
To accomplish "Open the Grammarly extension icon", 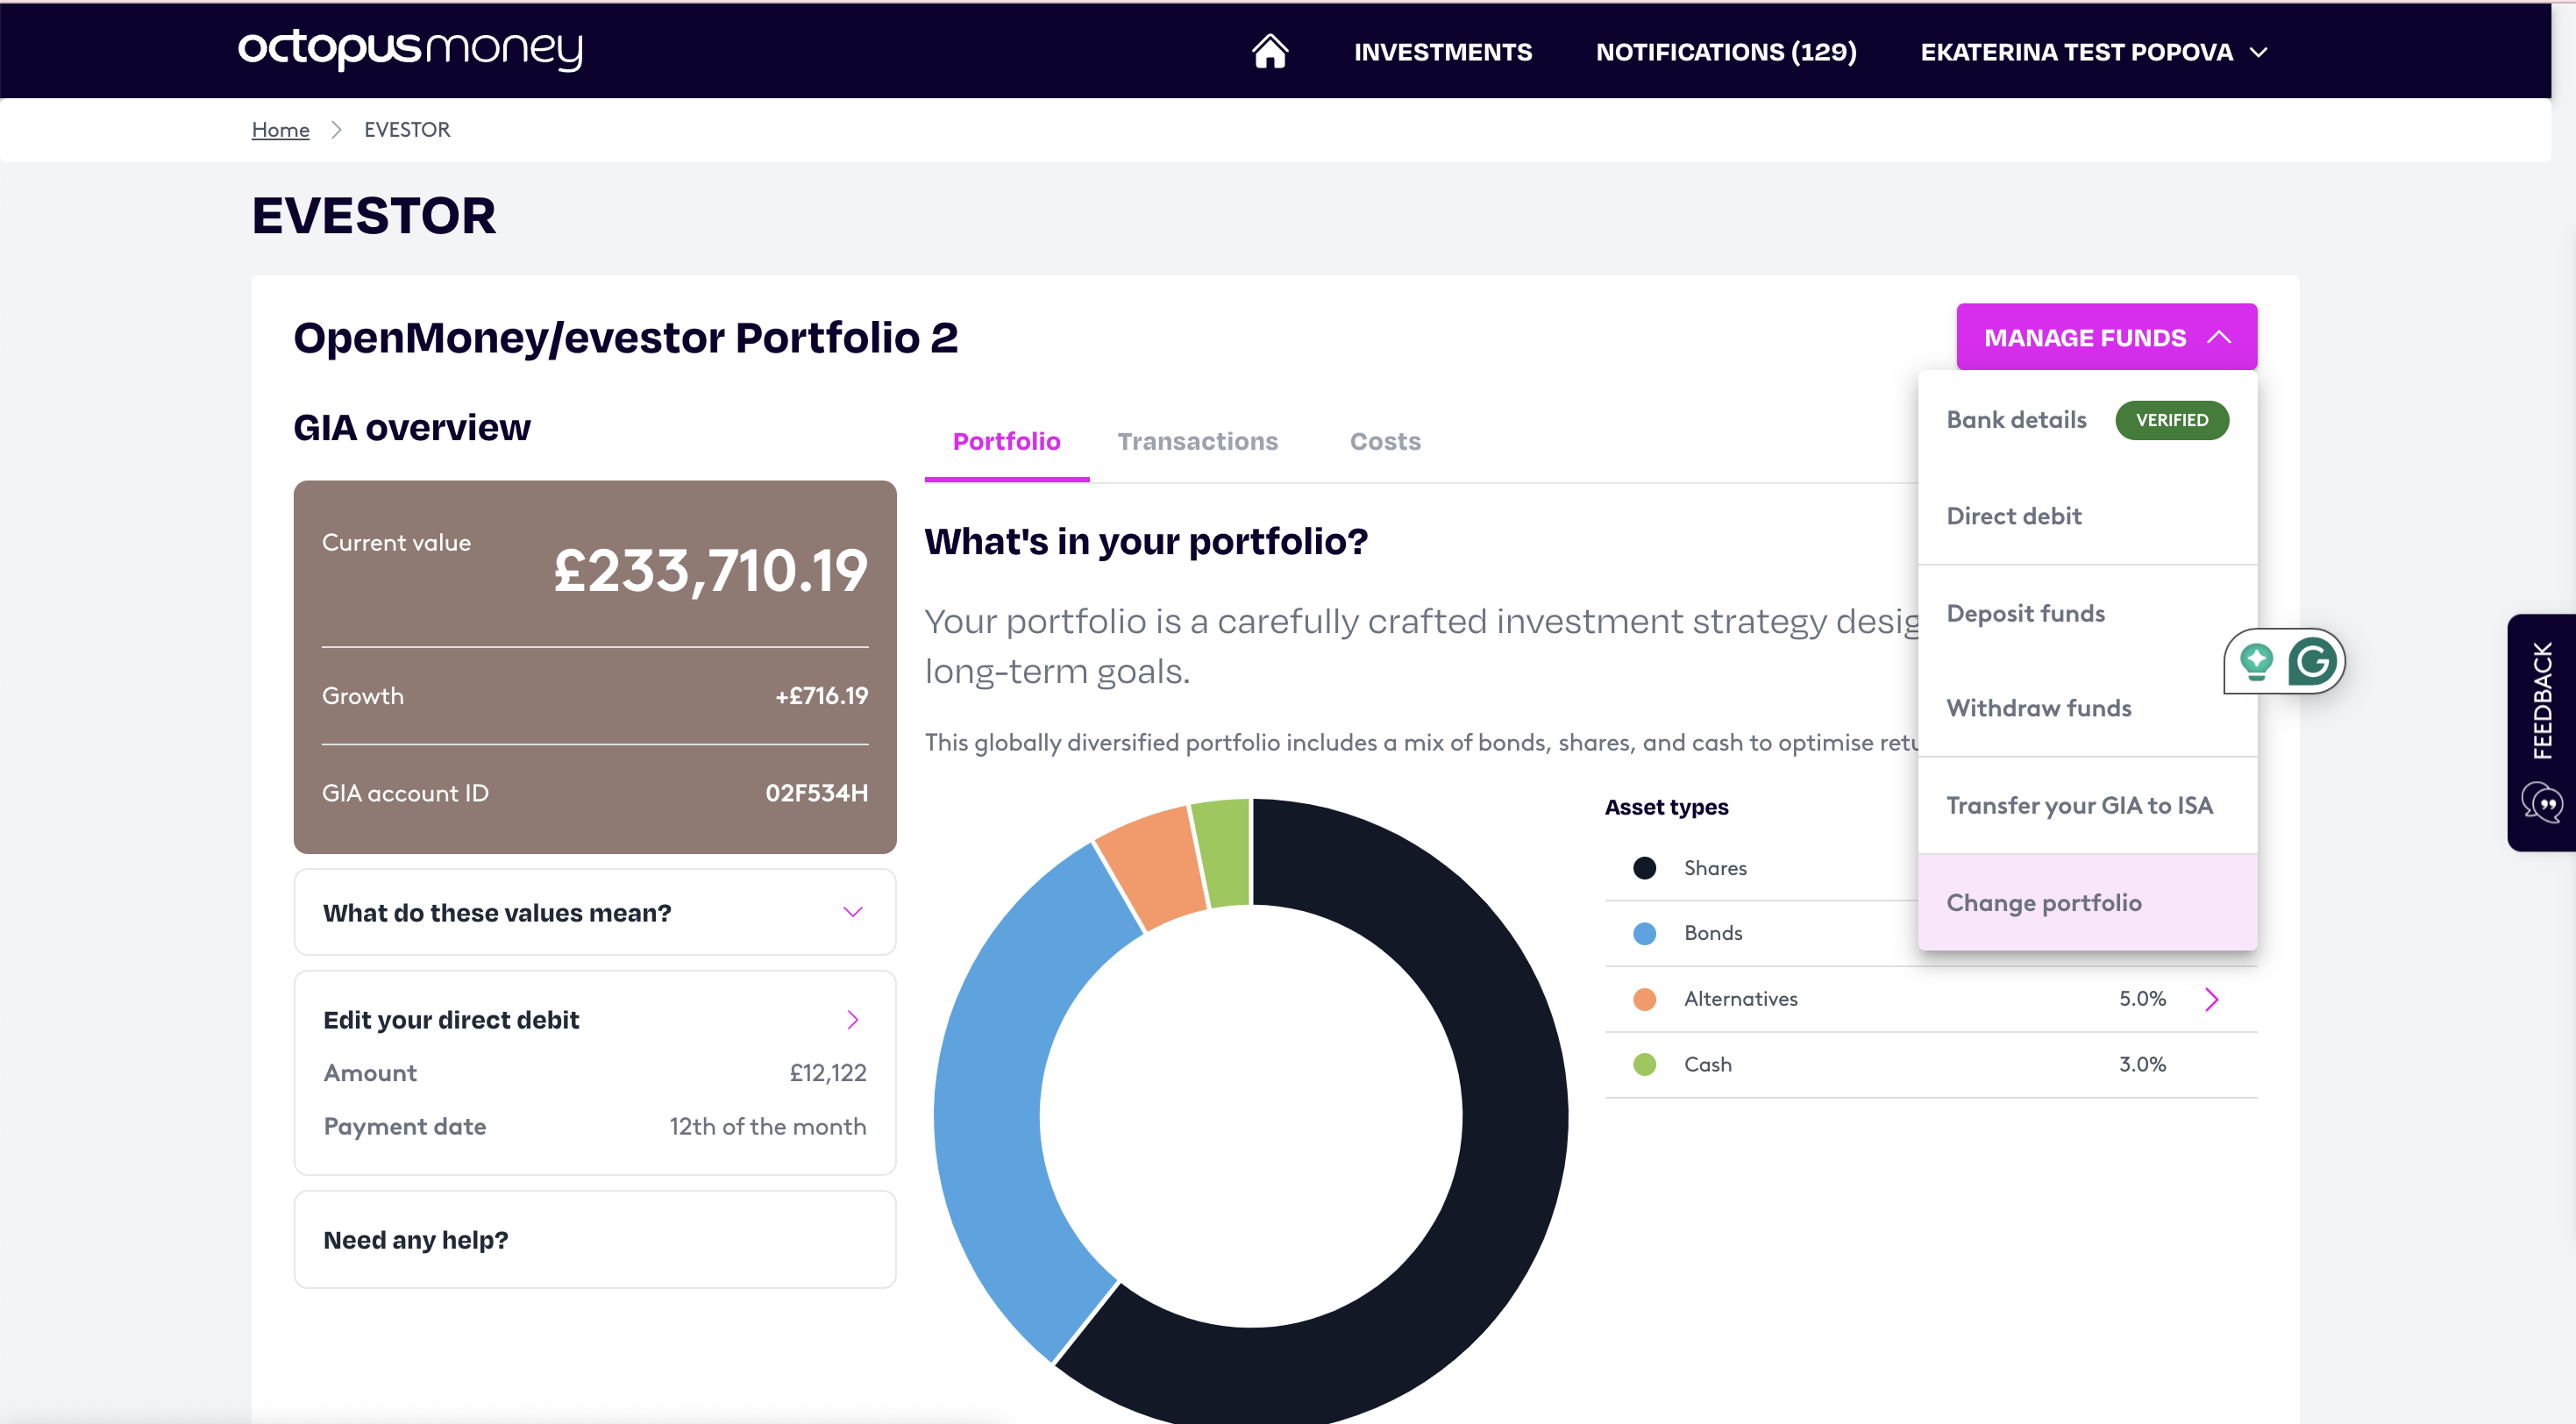I will pyautogui.click(x=2312, y=661).
